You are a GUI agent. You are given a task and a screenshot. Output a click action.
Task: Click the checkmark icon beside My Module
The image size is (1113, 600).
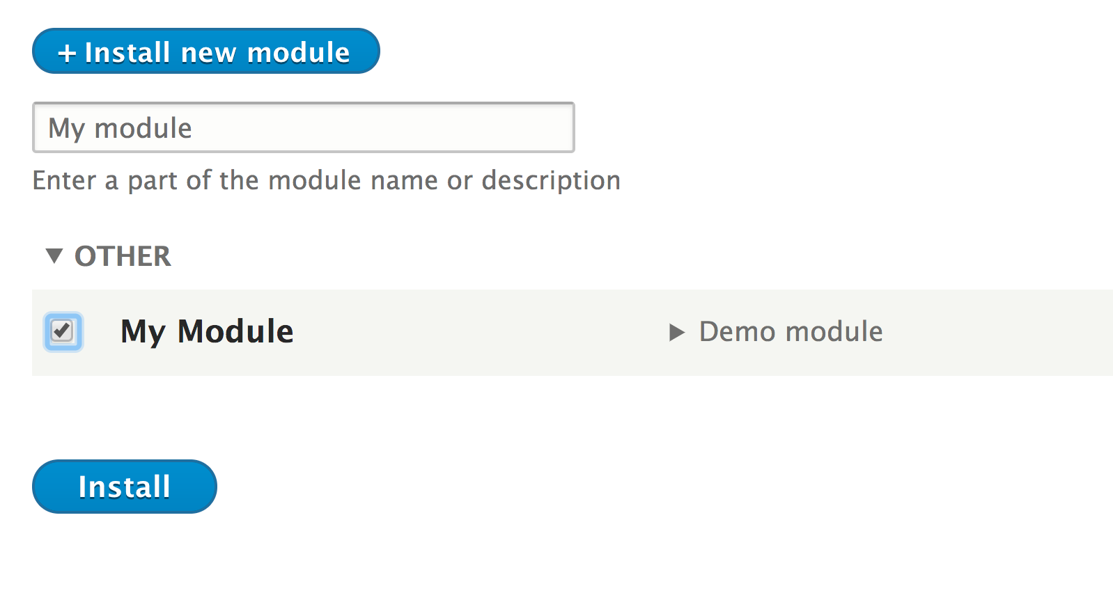(63, 331)
